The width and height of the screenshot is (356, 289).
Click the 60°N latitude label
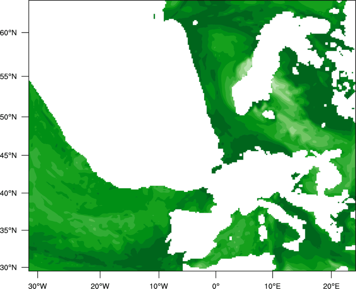tap(8, 32)
